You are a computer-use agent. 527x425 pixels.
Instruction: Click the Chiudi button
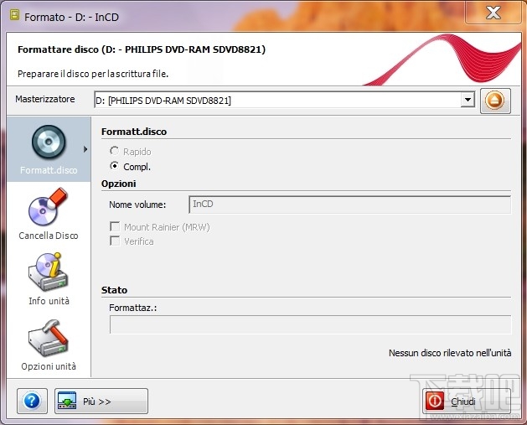(x=467, y=401)
